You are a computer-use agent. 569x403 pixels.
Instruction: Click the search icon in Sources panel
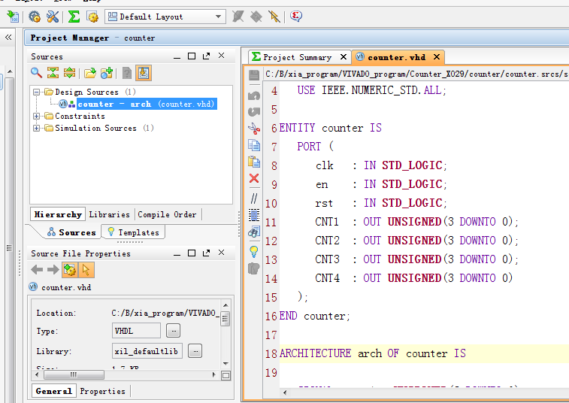tap(36, 73)
